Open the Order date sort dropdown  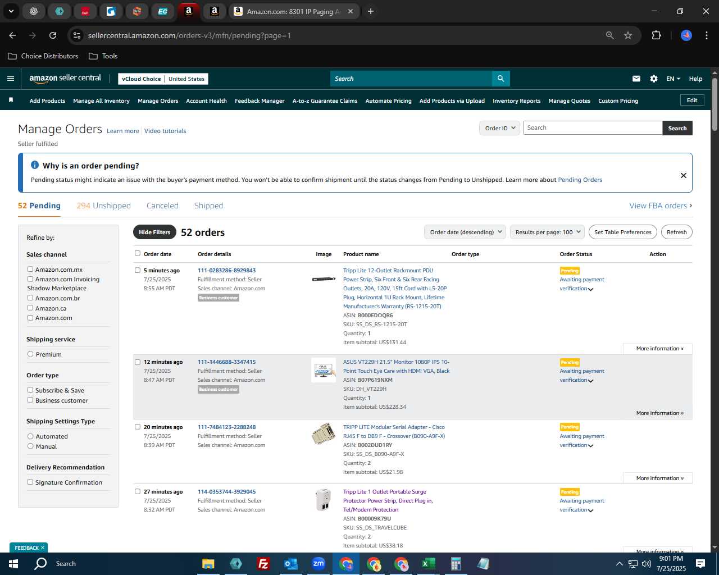465,232
